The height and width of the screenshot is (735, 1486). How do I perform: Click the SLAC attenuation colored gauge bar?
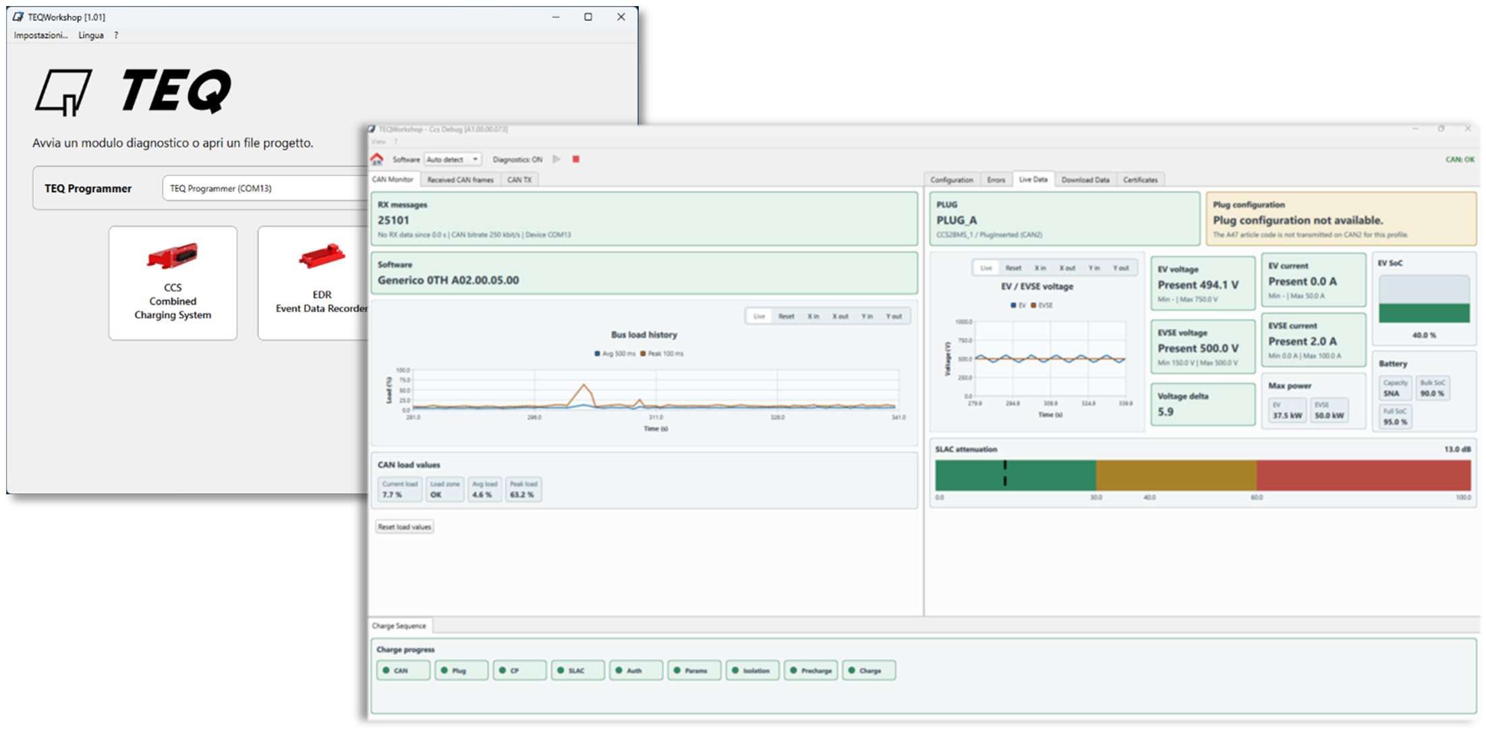point(1203,475)
